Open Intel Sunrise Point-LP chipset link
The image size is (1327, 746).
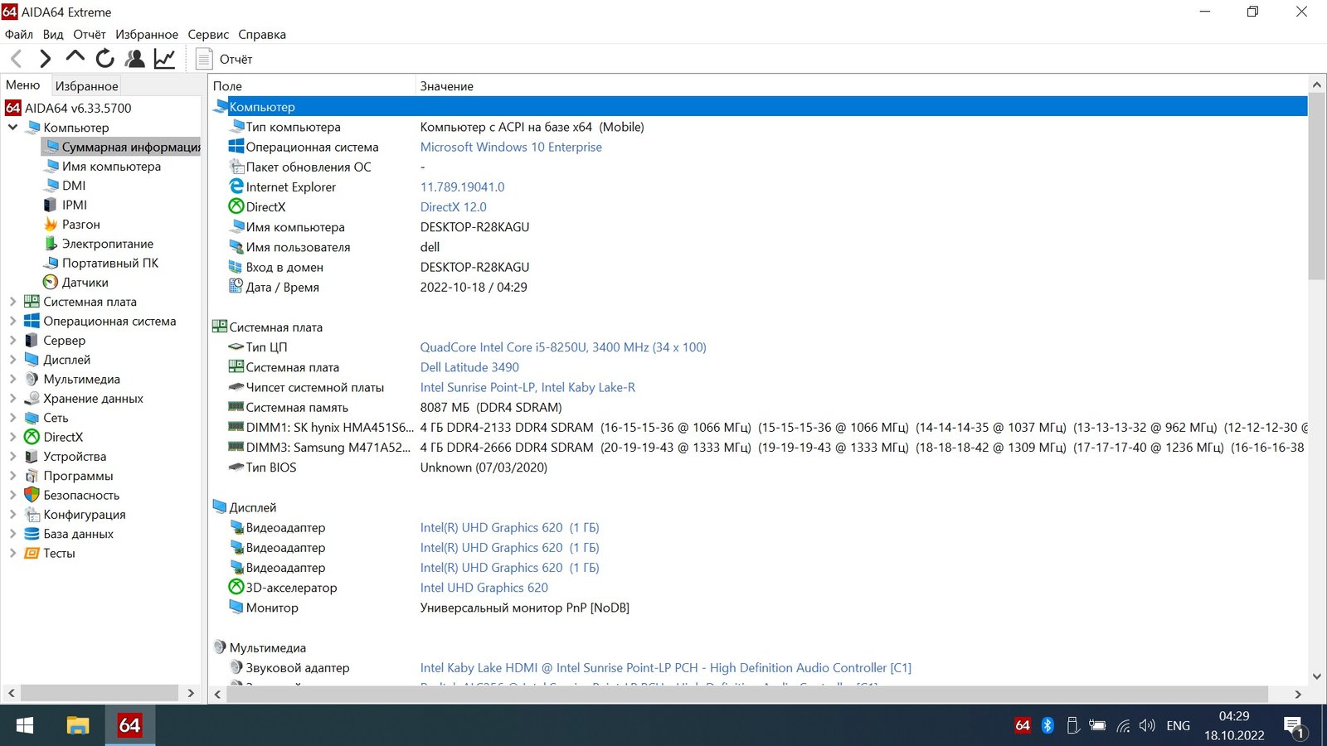click(x=527, y=387)
